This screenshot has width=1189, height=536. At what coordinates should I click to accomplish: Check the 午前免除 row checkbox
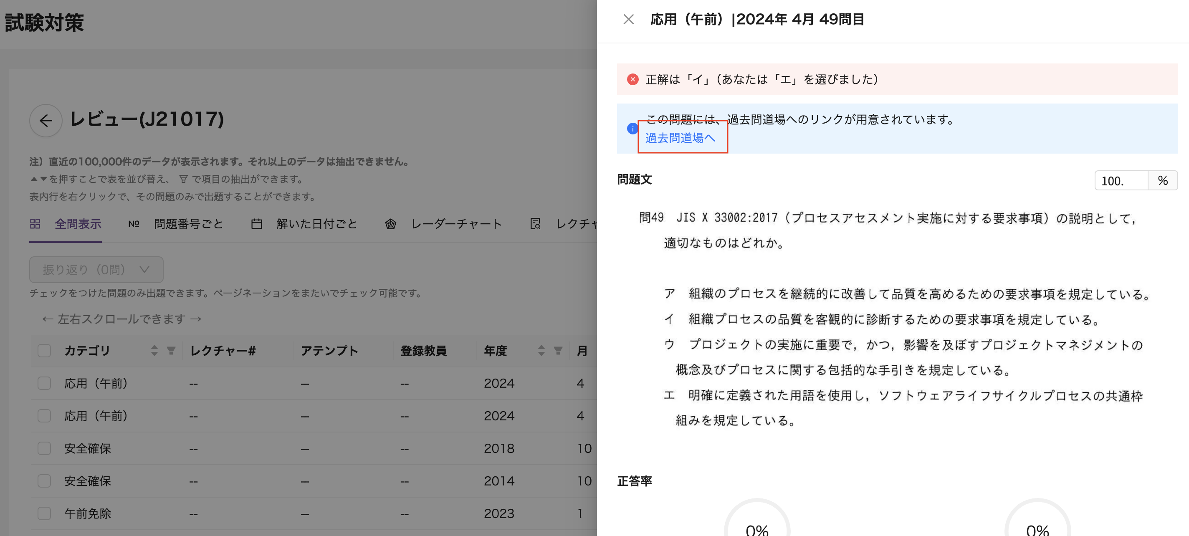pos(44,513)
